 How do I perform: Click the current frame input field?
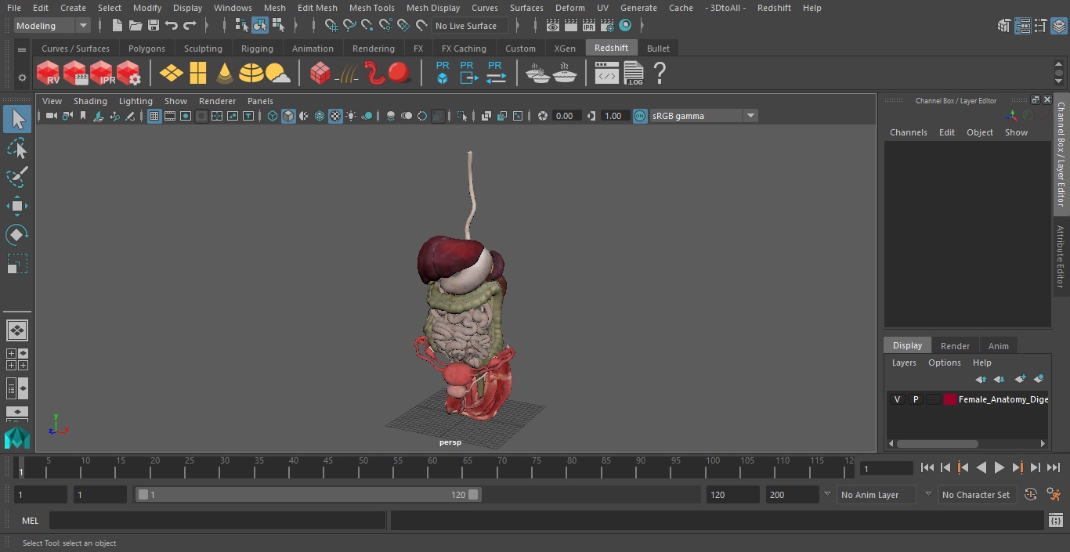click(x=886, y=469)
